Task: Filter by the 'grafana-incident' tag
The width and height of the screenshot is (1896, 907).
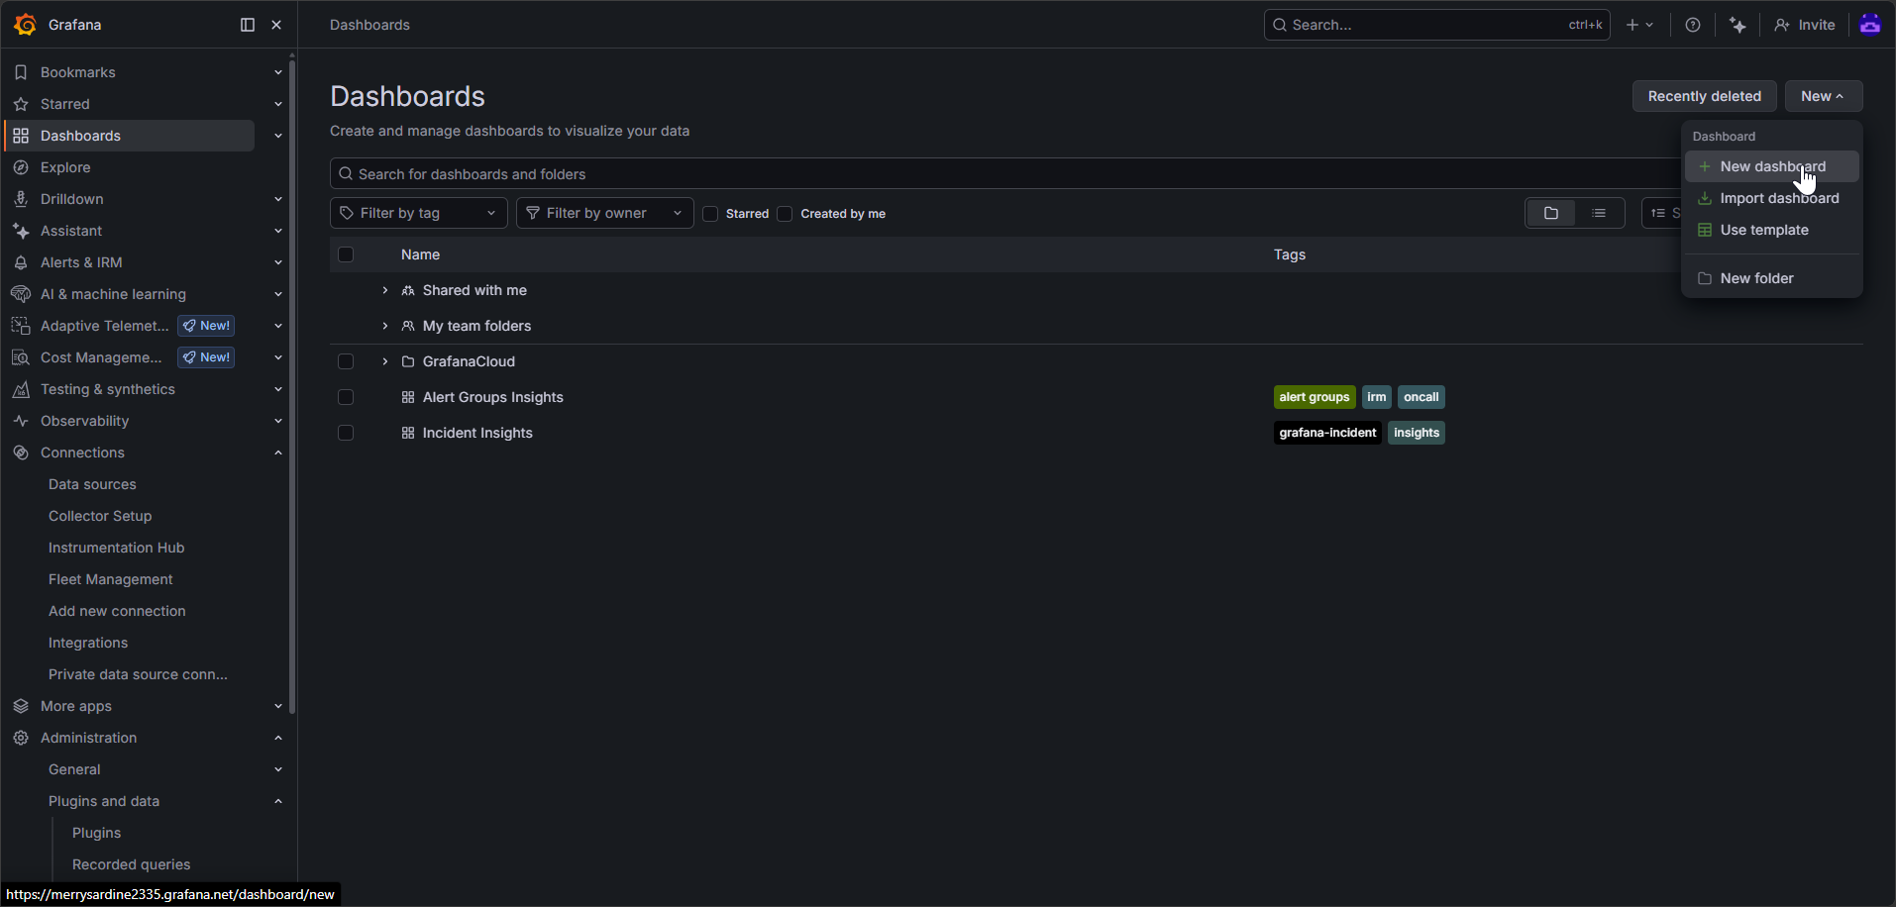Action: (1327, 433)
